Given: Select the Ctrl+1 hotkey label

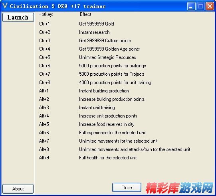Looking at the screenshot, I should pos(44,24).
